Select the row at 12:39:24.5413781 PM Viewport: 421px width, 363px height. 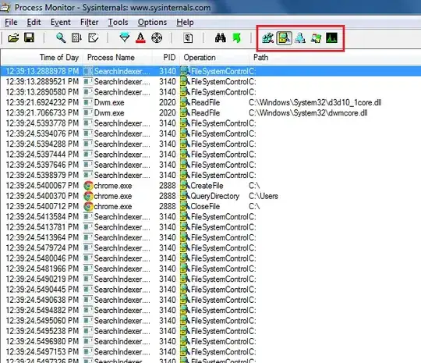click(210, 227)
